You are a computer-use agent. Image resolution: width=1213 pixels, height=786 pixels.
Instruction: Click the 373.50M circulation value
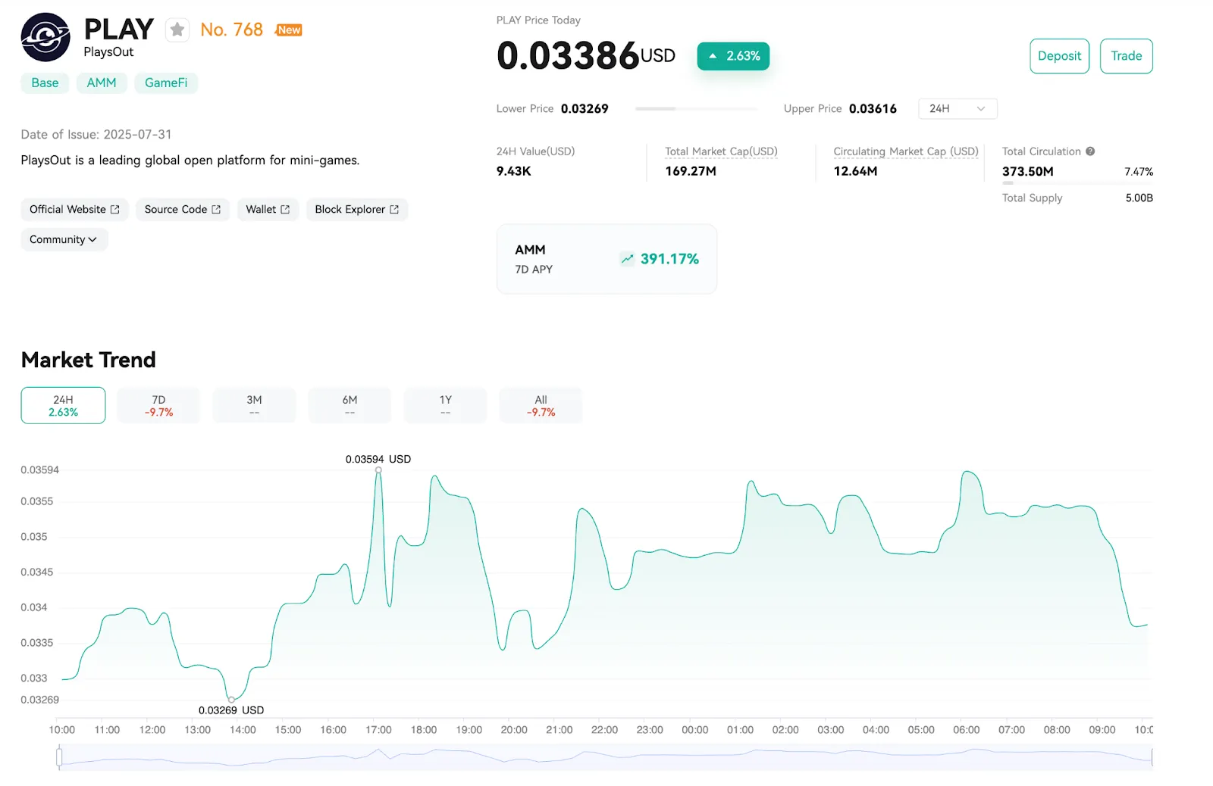[1028, 171]
